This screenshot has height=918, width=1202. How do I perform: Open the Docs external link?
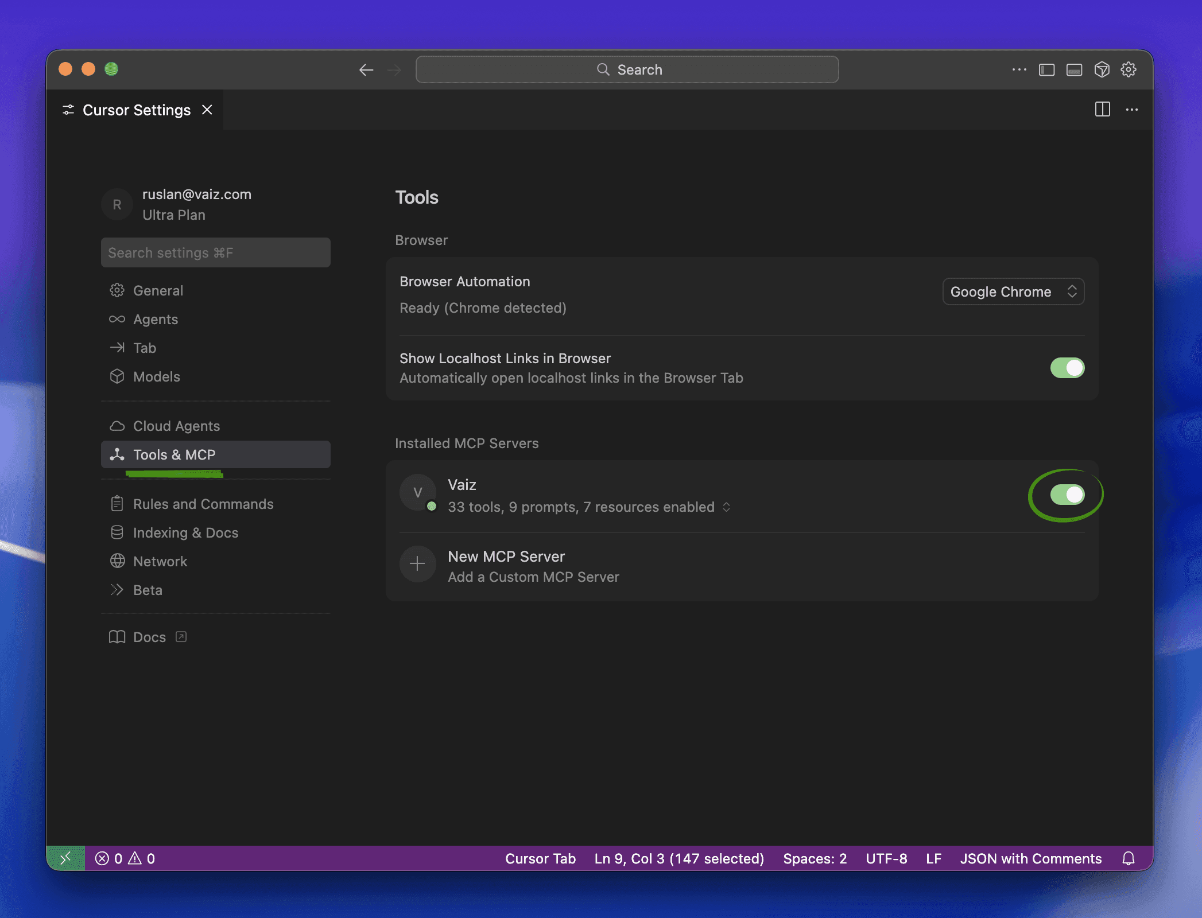coord(149,637)
